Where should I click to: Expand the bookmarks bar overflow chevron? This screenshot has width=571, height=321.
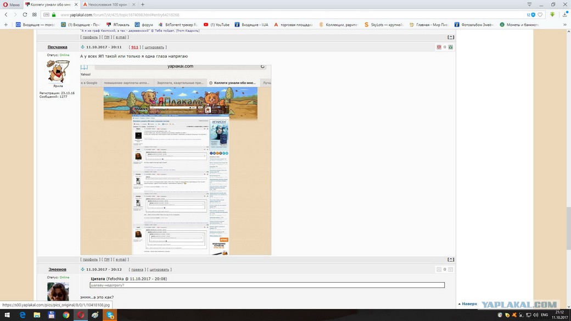click(565, 25)
